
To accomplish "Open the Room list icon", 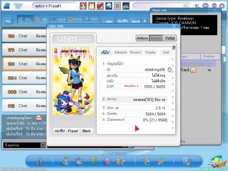I will pyautogui.click(x=7, y=6).
